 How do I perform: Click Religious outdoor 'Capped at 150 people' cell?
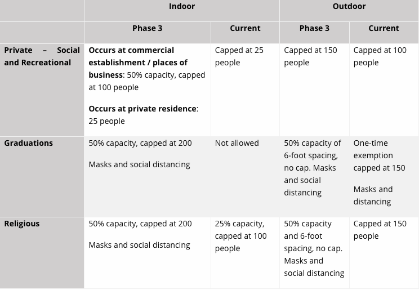(380, 230)
